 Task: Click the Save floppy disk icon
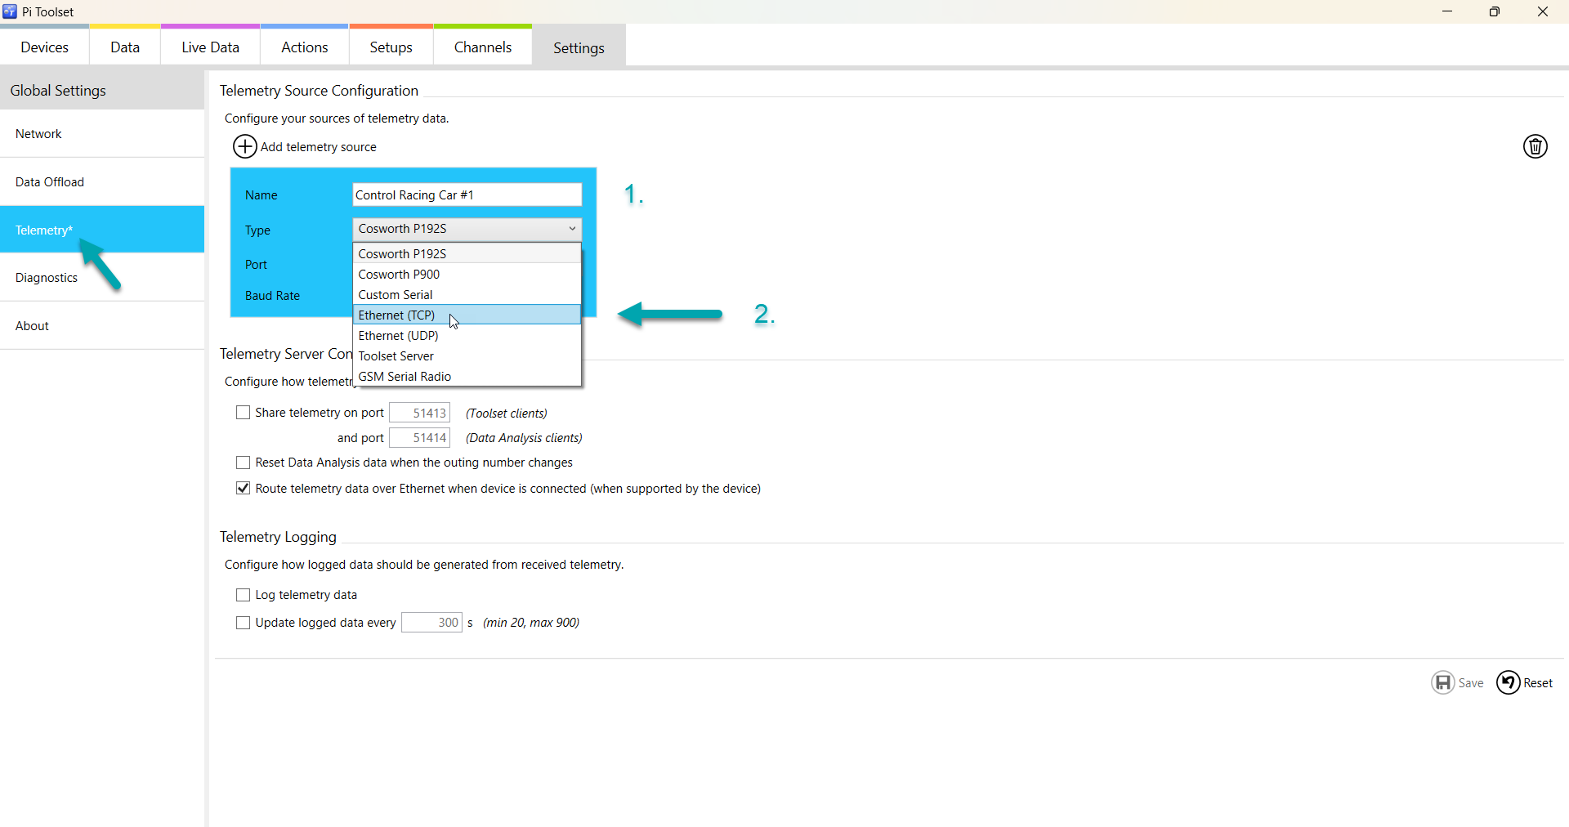click(1443, 682)
